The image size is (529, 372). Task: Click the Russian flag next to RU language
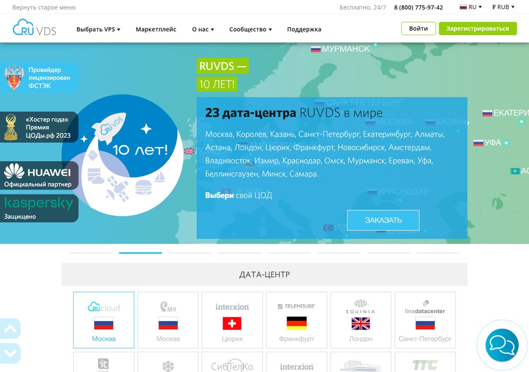pos(463,7)
